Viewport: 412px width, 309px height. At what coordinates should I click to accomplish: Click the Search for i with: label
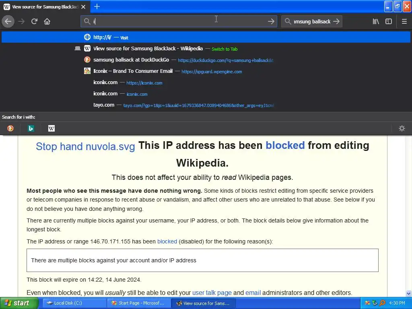click(x=19, y=117)
